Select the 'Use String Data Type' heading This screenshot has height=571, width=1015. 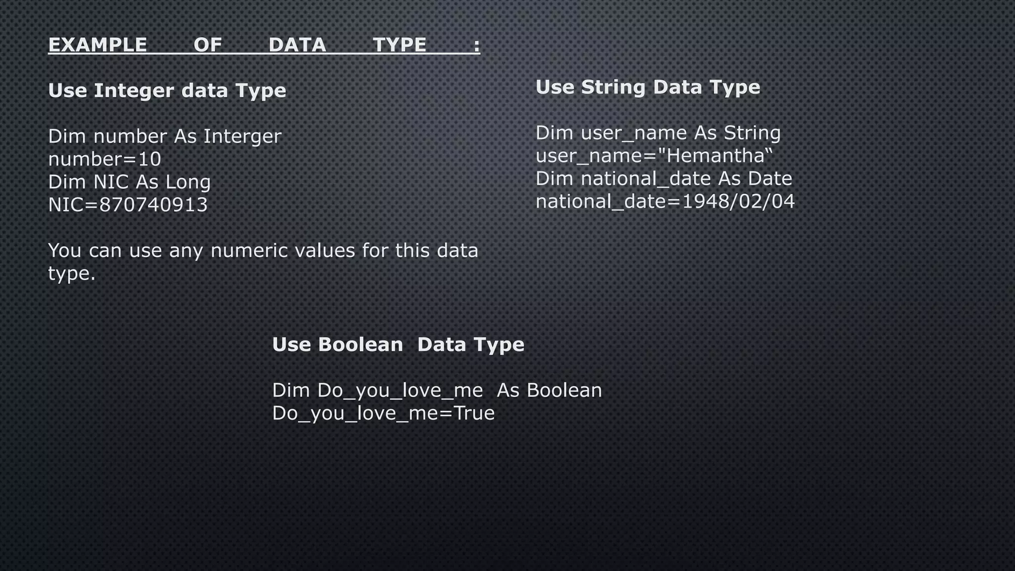[x=648, y=87]
